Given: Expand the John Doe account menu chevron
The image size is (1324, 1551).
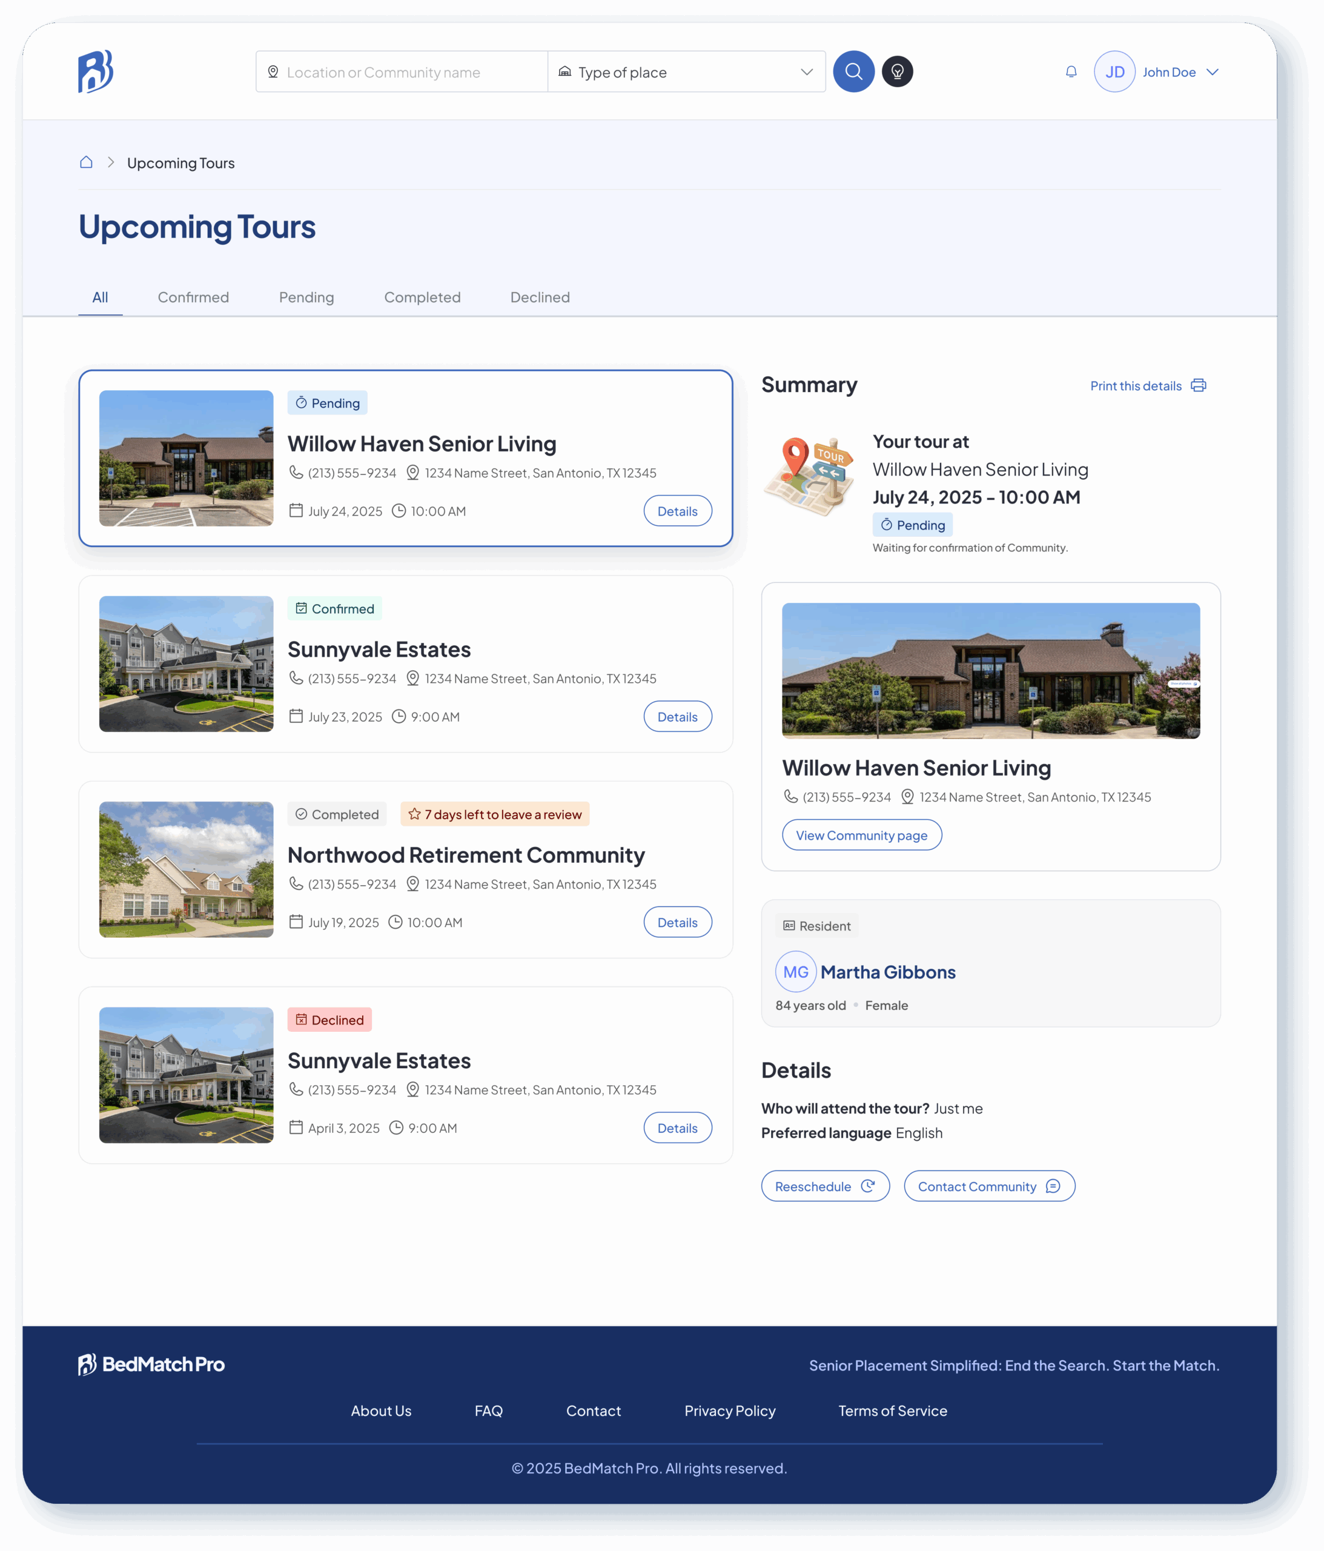Looking at the screenshot, I should (1213, 72).
